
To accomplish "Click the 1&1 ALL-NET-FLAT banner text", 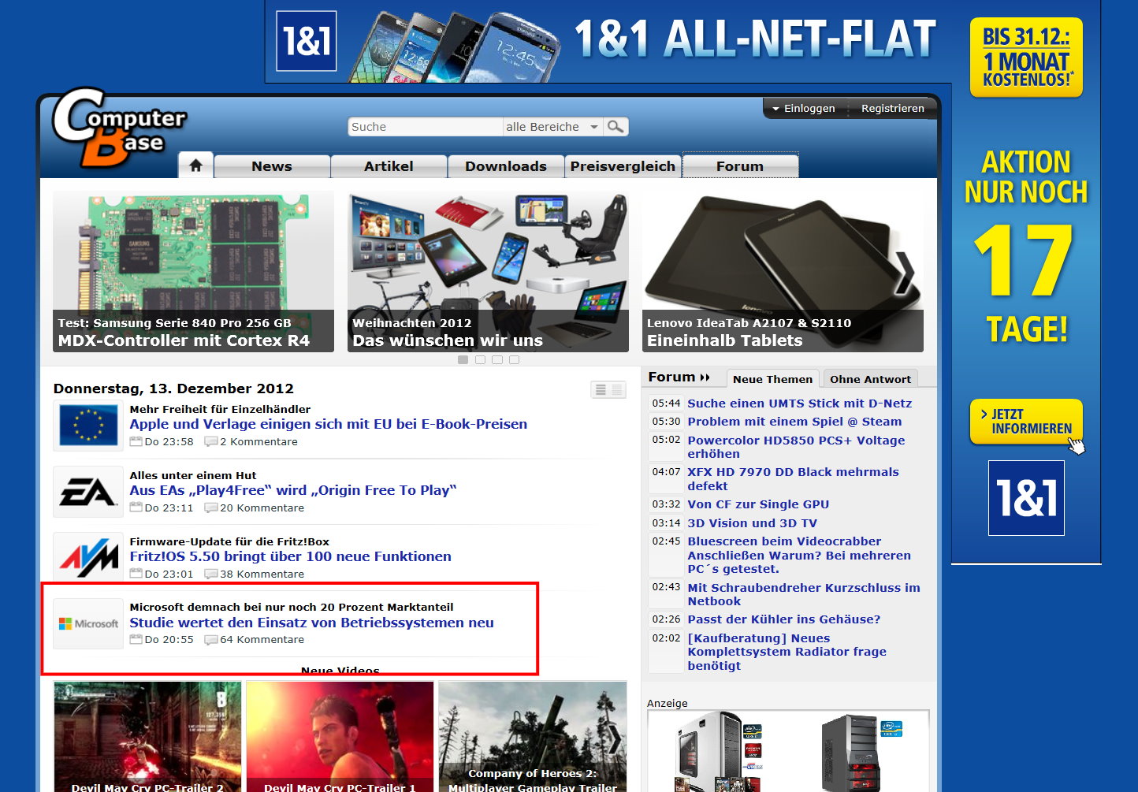I will pyautogui.click(x=755, y=39).
